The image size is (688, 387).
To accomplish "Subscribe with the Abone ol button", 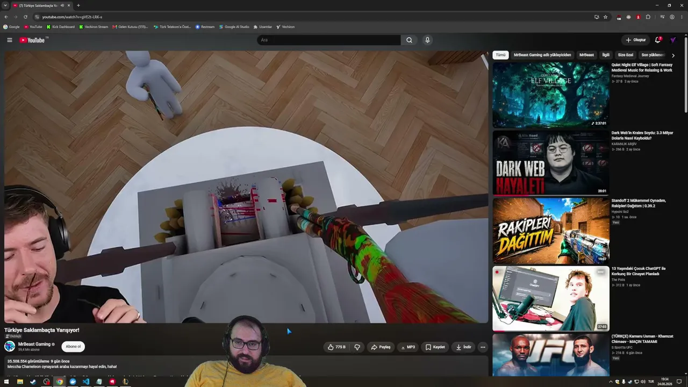I will [73, 347].
